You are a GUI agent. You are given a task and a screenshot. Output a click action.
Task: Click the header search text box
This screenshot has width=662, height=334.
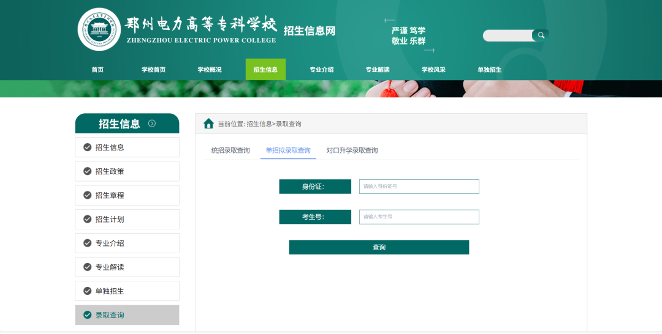[508, 35]
